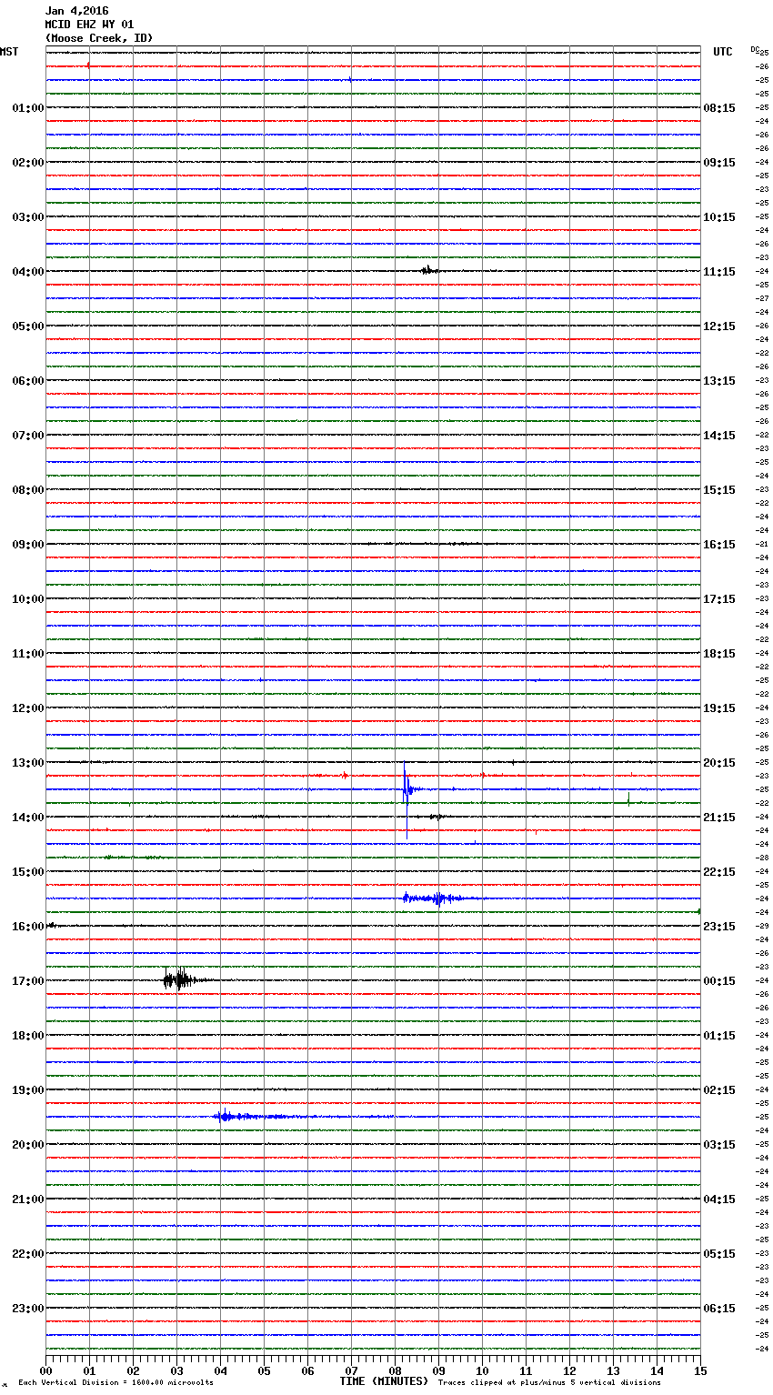Click the "18:15" UTC row label
773x1395 pixels.
click(719, 654)
